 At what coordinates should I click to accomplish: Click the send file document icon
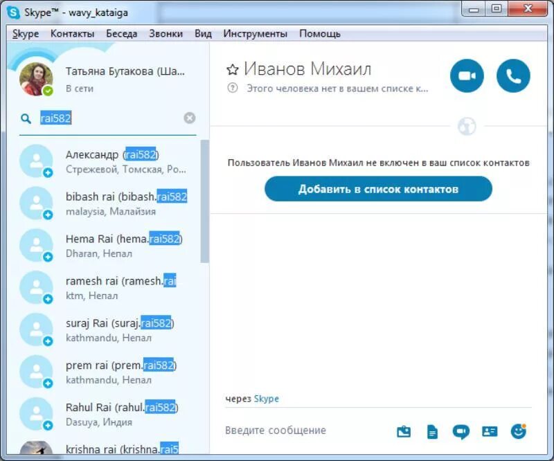(x=432, y=431)
